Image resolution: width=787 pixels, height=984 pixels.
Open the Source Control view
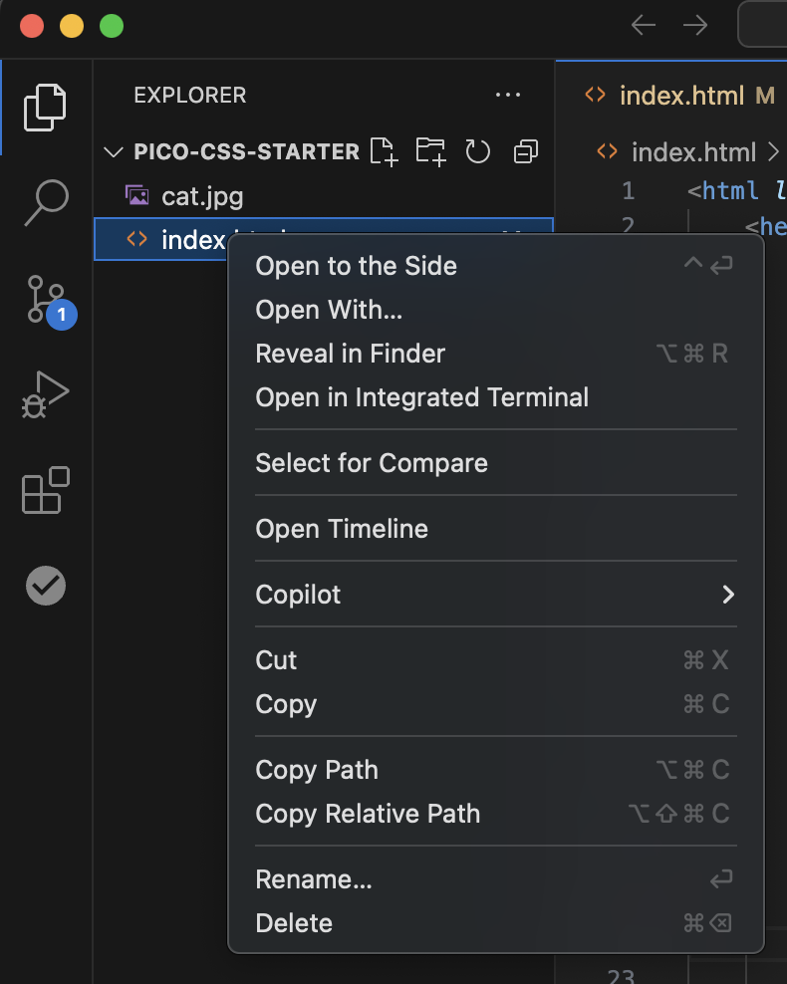(46, 298)
